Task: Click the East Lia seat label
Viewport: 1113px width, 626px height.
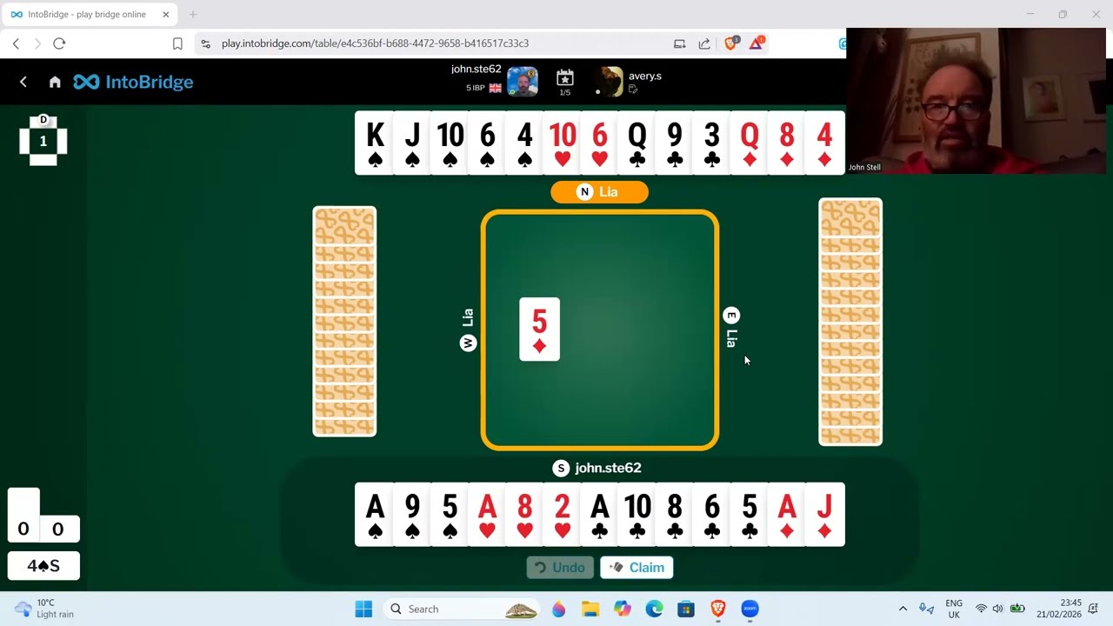Action: tap(731, 328)
